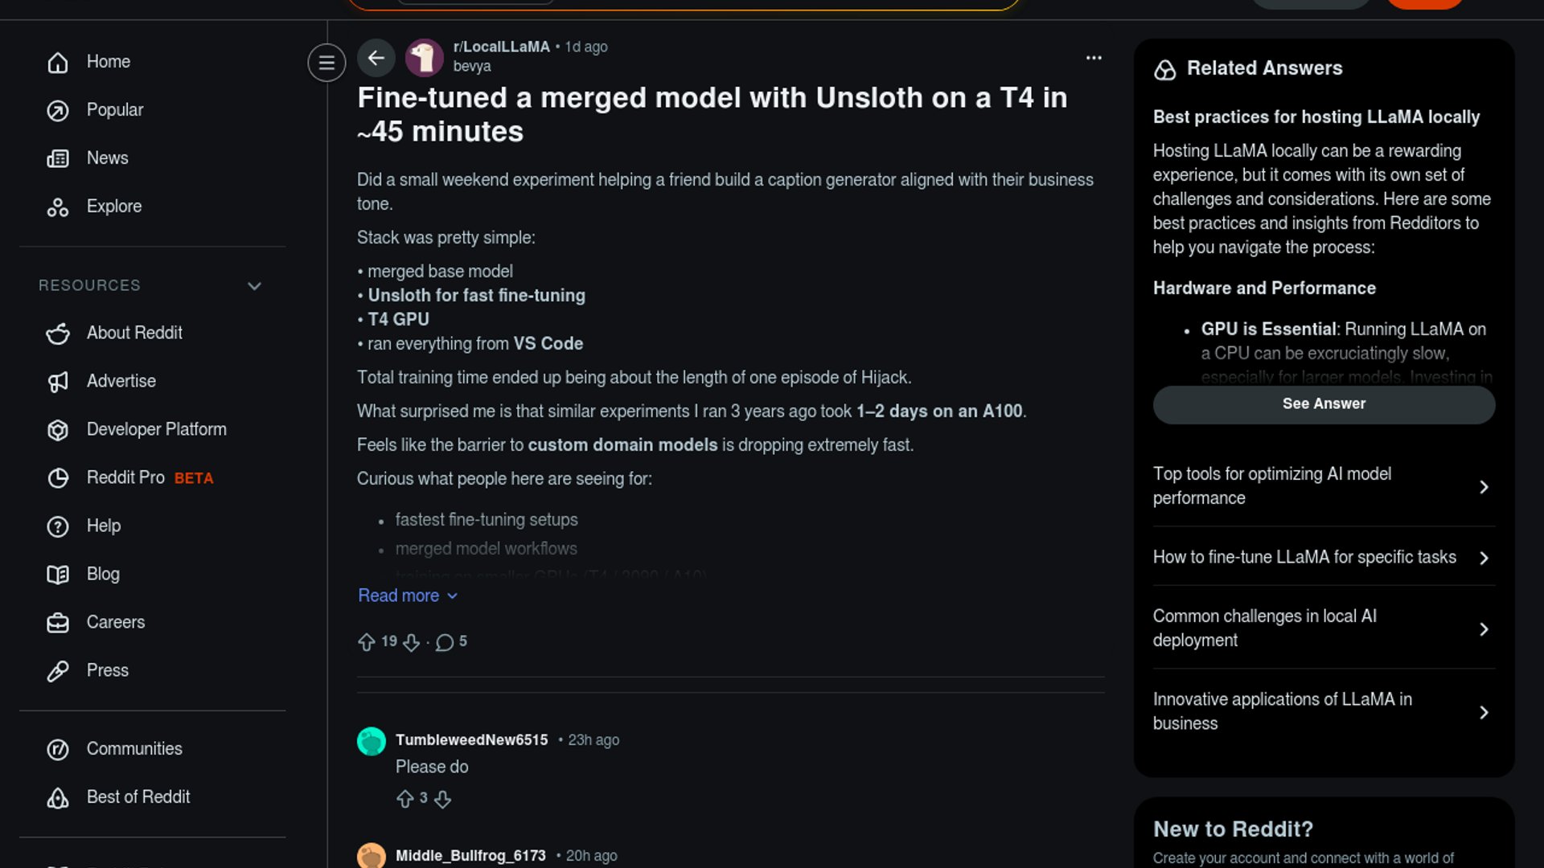Open the r/LocalLLaMA subreddit link

tap(501, 47)
